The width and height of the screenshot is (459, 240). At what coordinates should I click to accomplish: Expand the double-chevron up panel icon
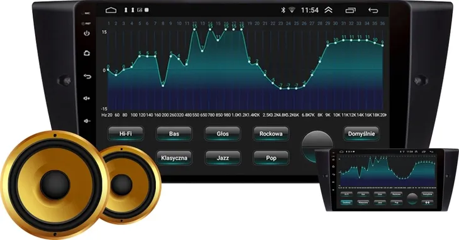coord(328,10)
